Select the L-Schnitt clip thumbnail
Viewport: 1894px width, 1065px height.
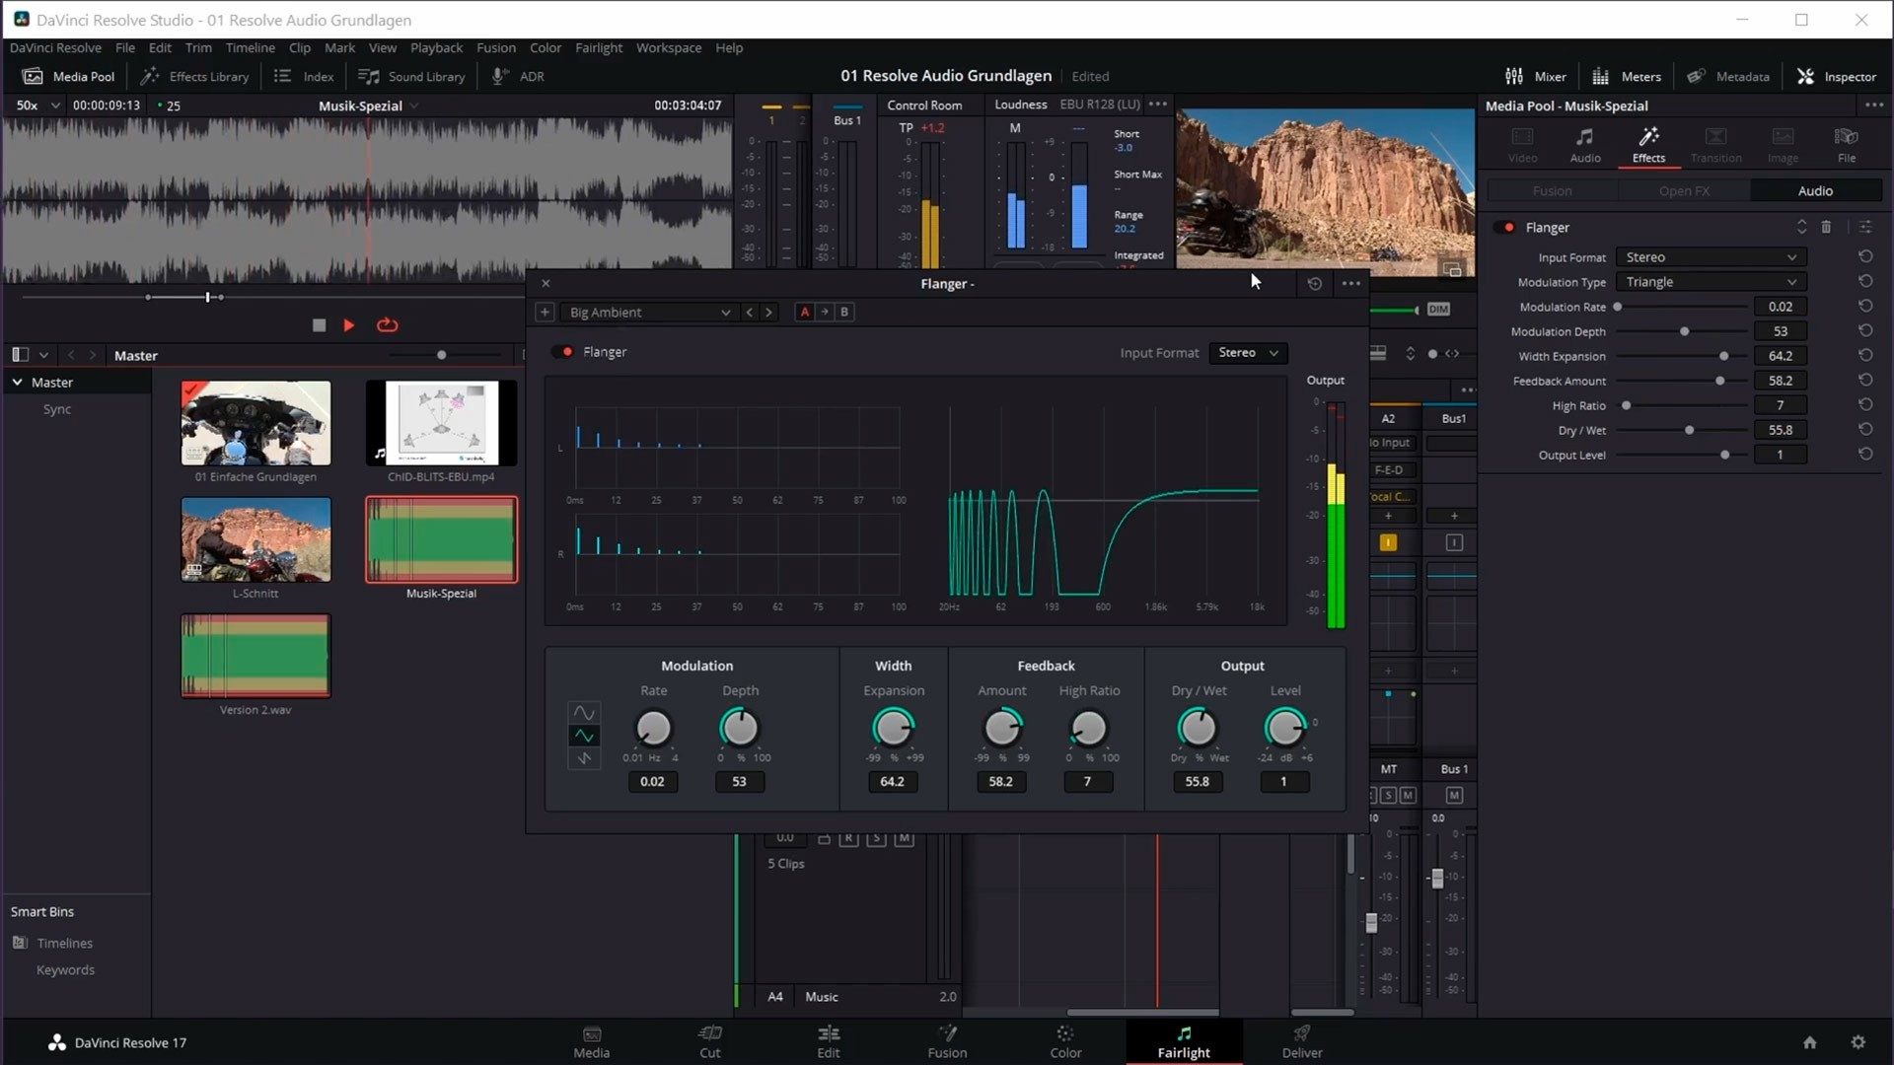point(255,538)
